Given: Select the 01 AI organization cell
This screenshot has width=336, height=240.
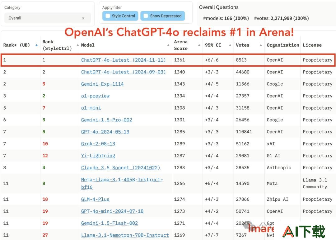Looking at the screenshot, I should 273,156.
